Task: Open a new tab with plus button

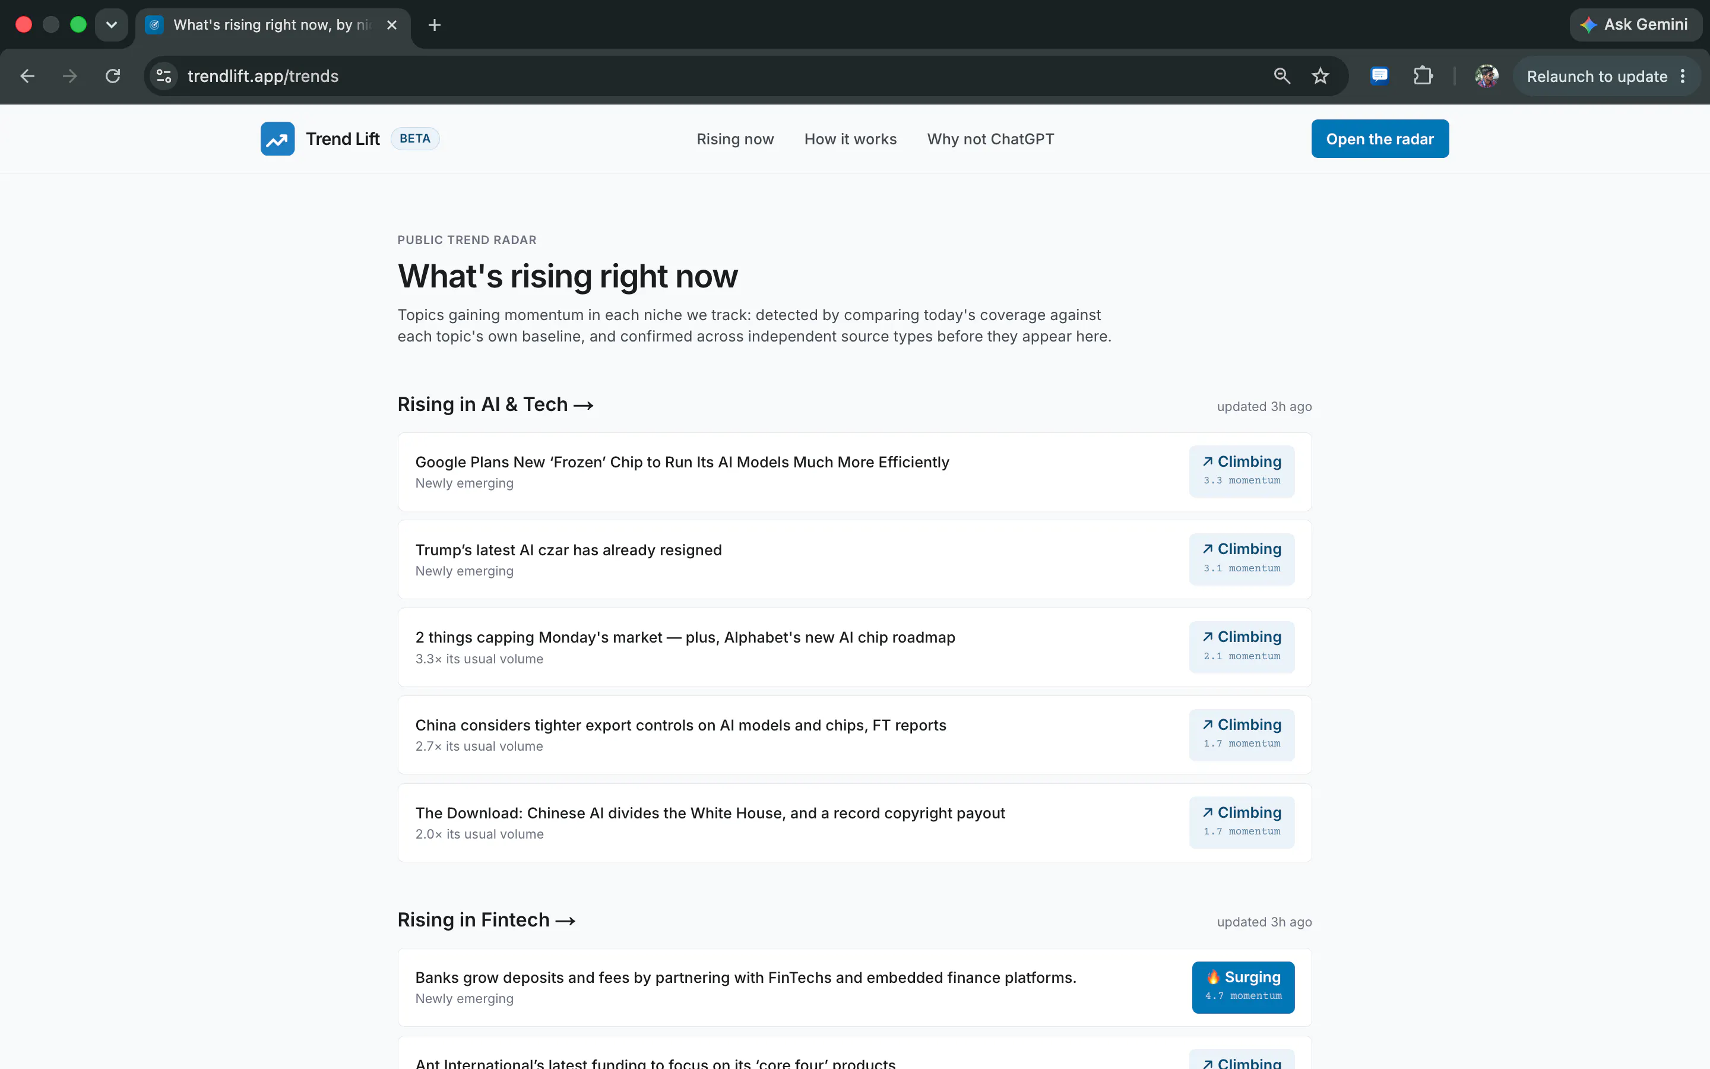Action: tap(435, 25)
